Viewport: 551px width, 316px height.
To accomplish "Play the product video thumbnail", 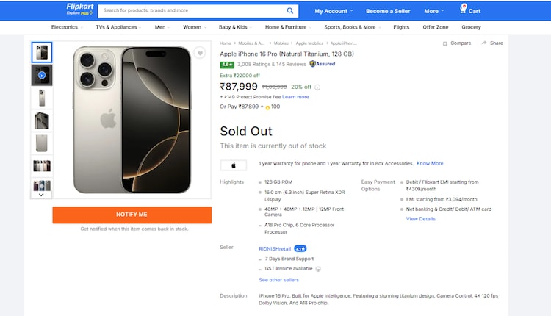I will coord(42,75).
